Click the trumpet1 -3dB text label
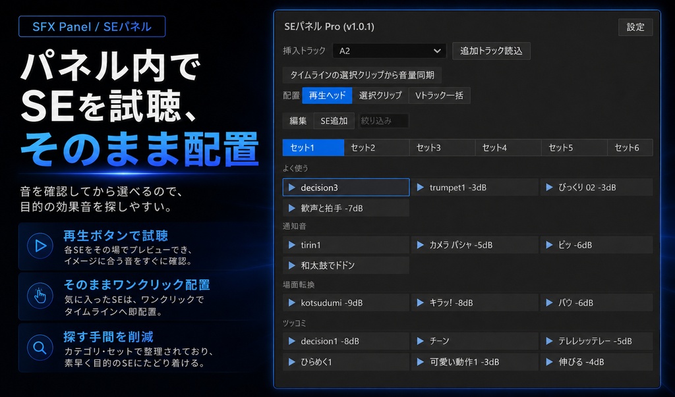The image size is (675, 397). tap(458, 188)
